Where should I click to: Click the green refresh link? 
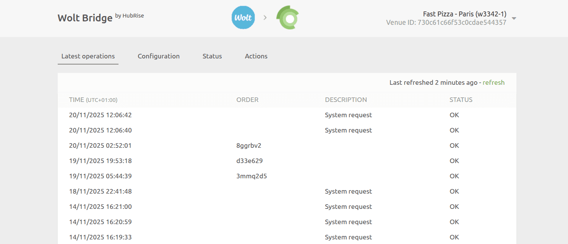[493, 82]
